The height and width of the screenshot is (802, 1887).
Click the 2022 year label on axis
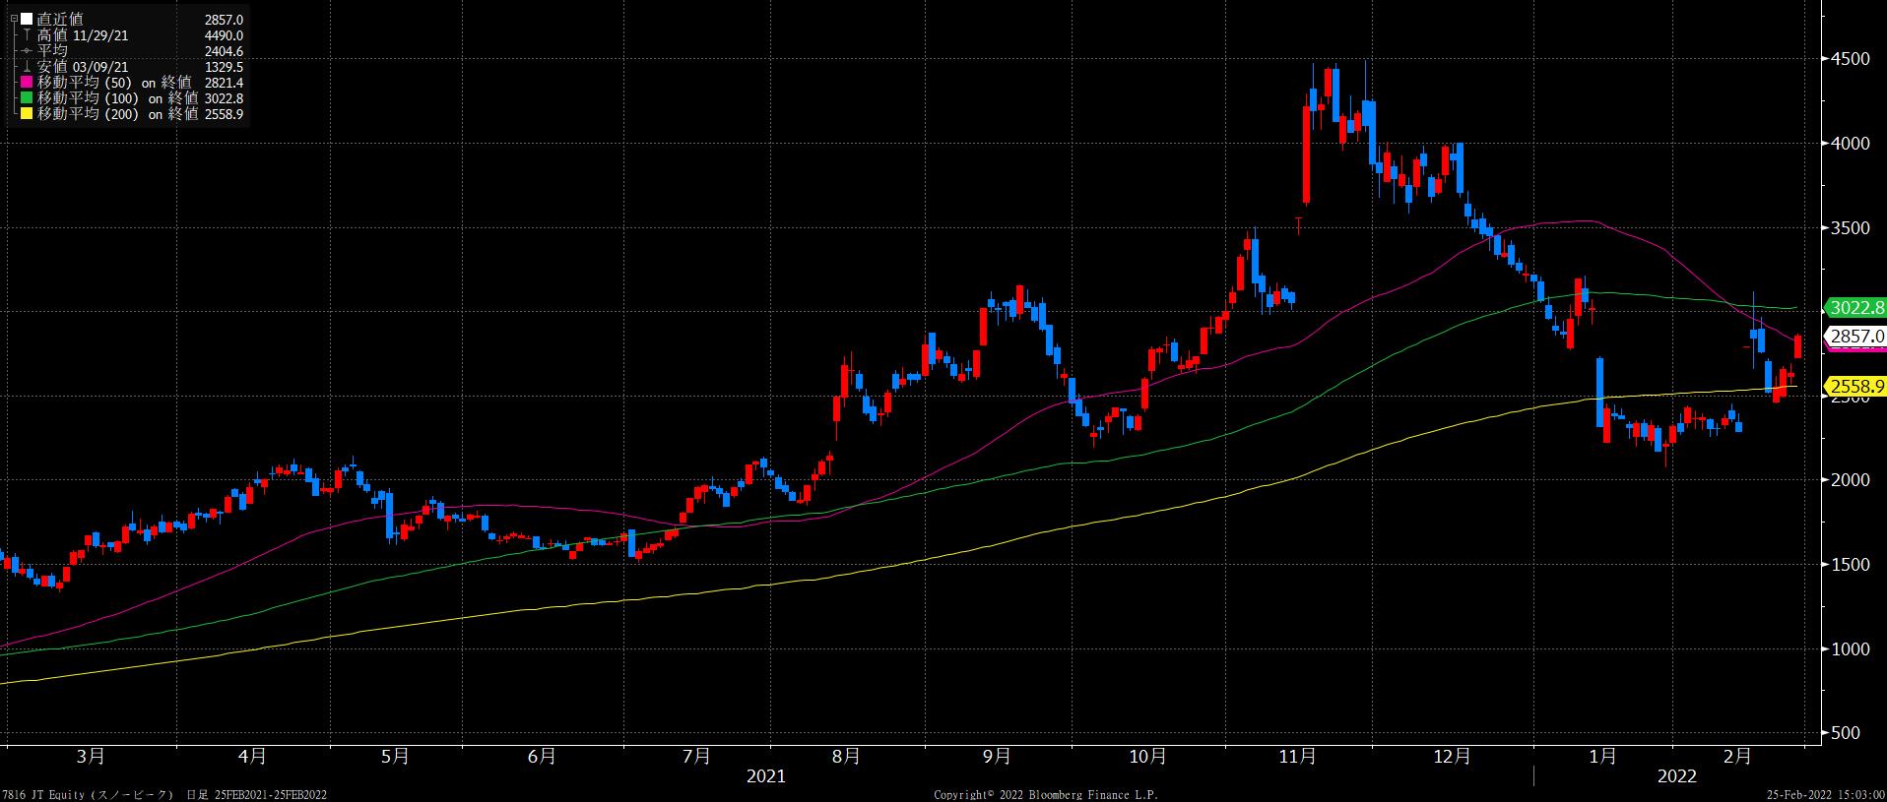1676,776
